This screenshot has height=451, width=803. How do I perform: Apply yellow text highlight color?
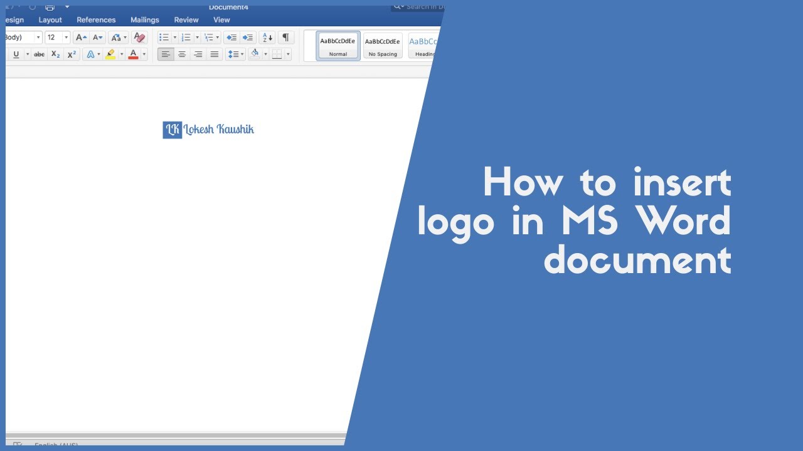point(110,54)
